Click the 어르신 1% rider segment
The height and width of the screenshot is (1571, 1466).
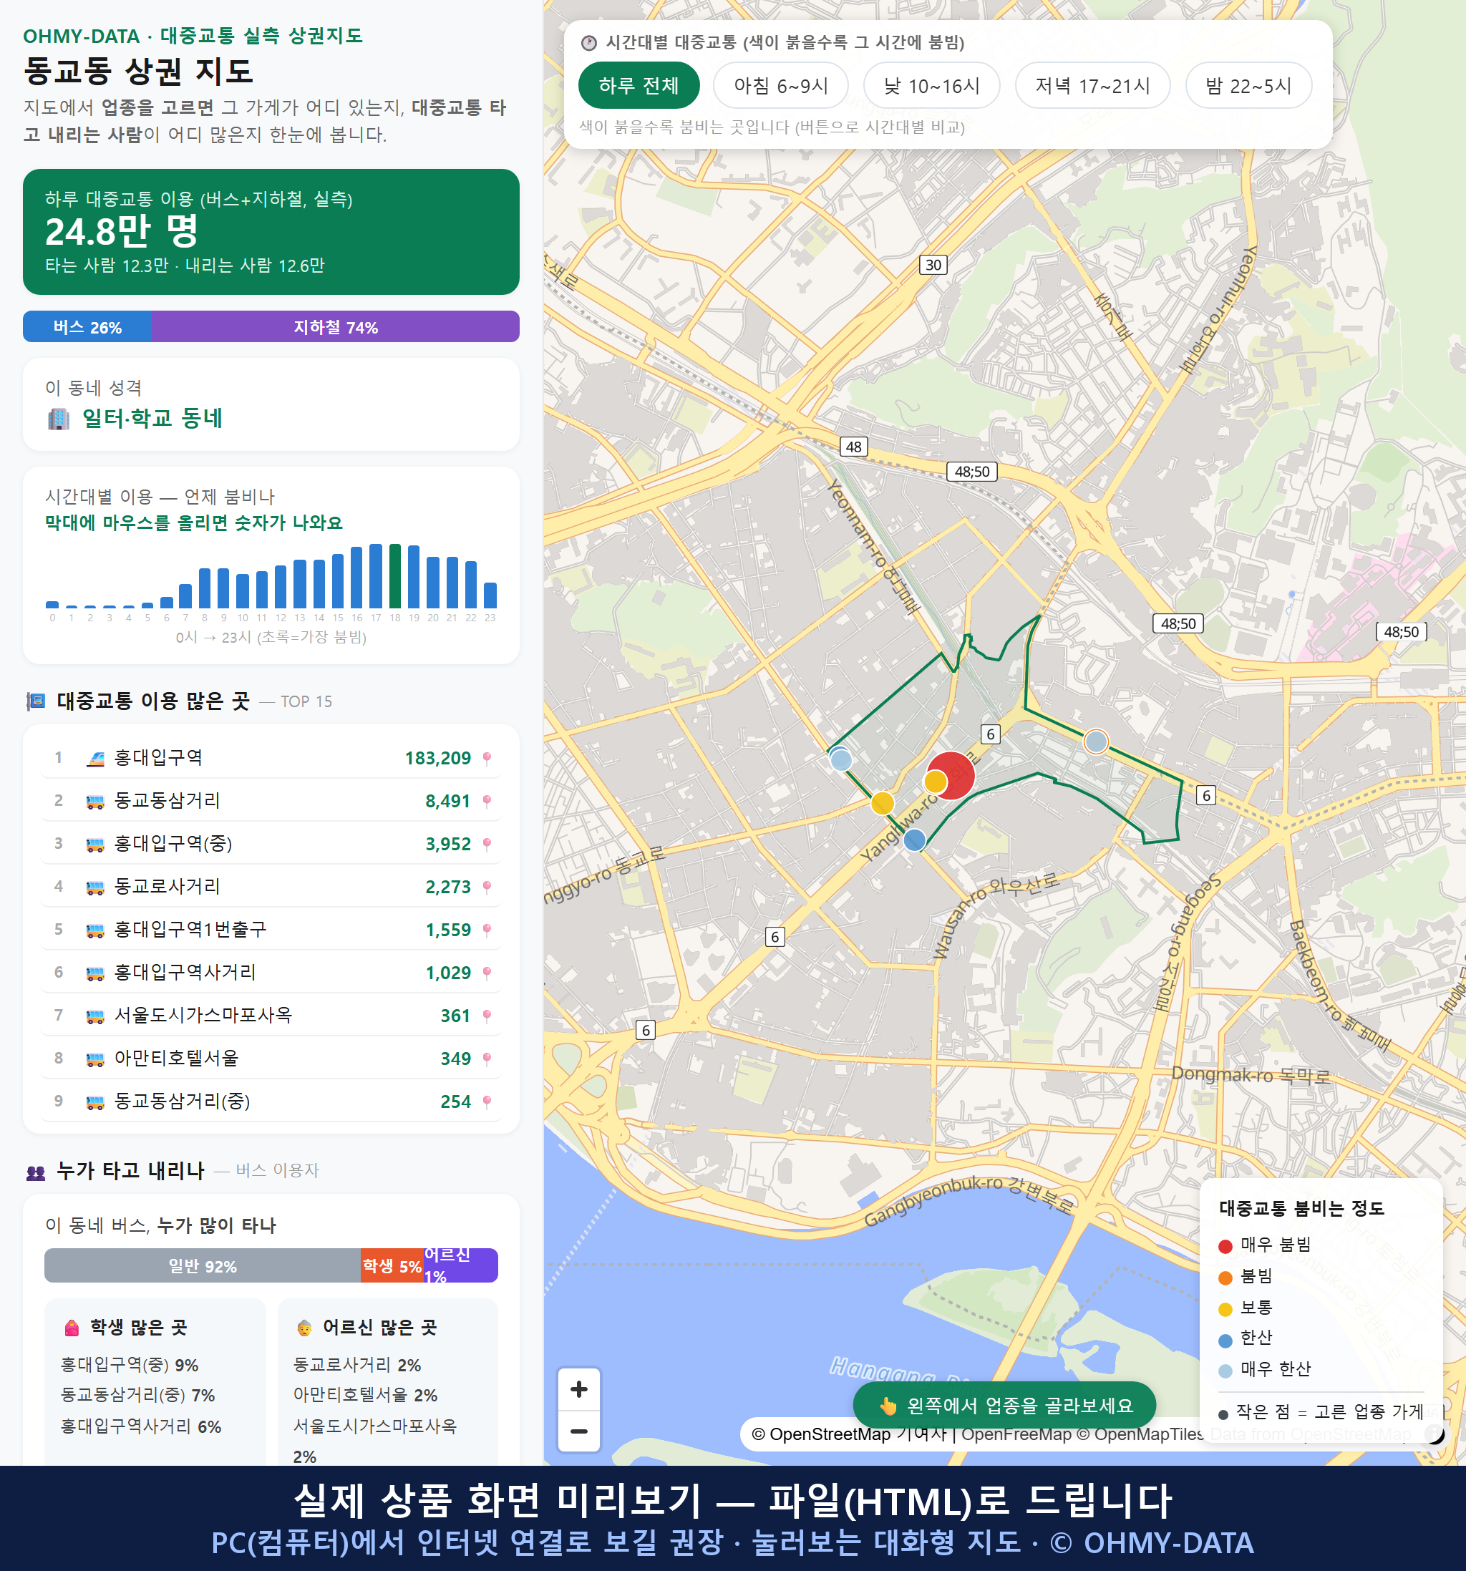coord(461,1265)
